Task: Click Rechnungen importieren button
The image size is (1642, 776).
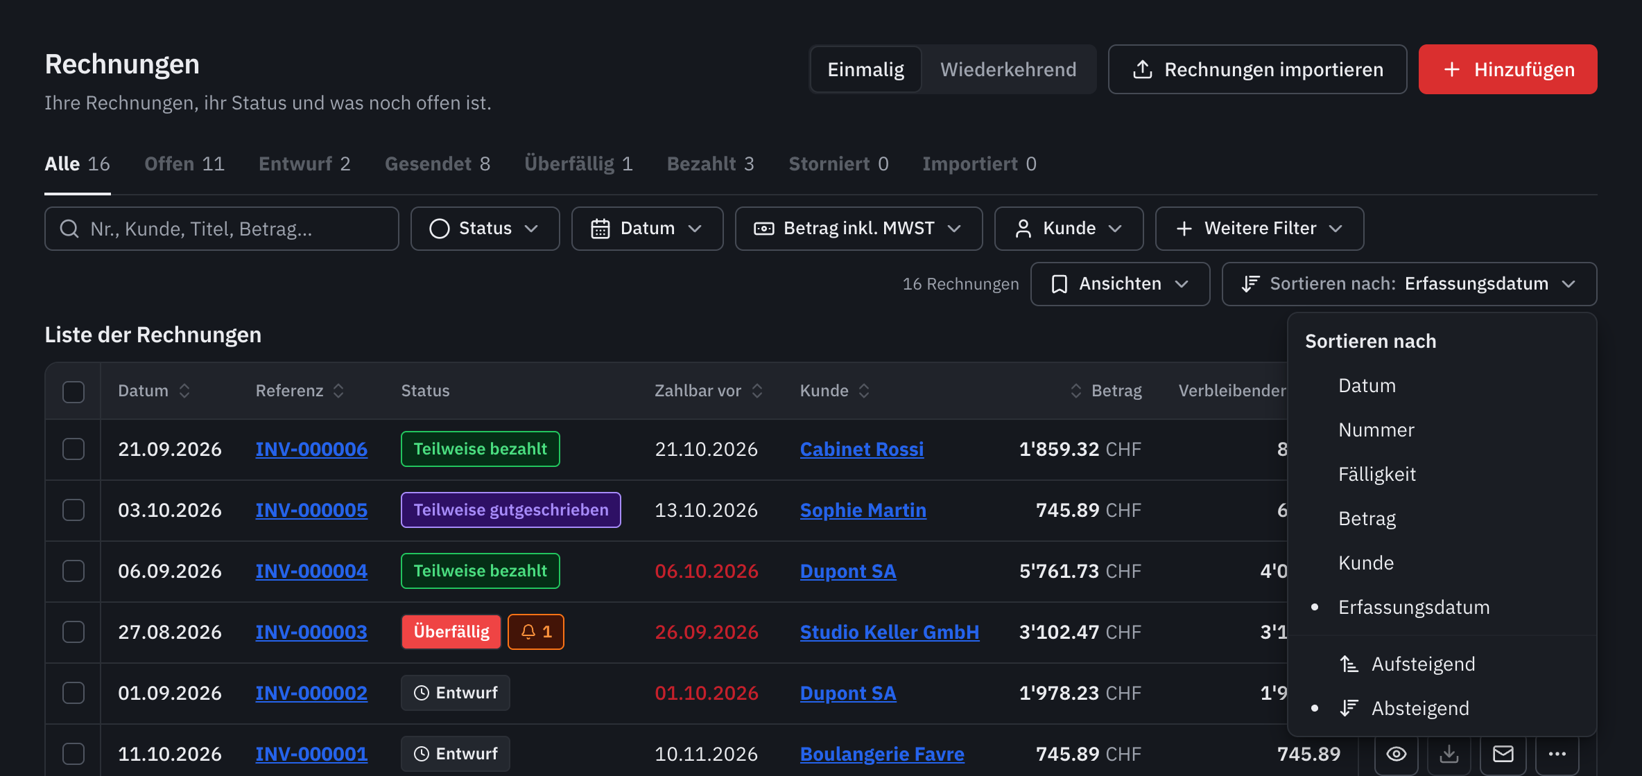Action: point(1258,69)
